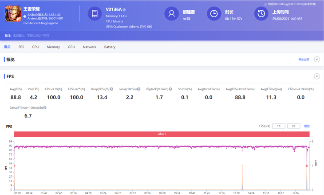Click the 王者荣耀 game app icon
The height and width of the screenshot is (195, 324).
[x=12, y=14]
